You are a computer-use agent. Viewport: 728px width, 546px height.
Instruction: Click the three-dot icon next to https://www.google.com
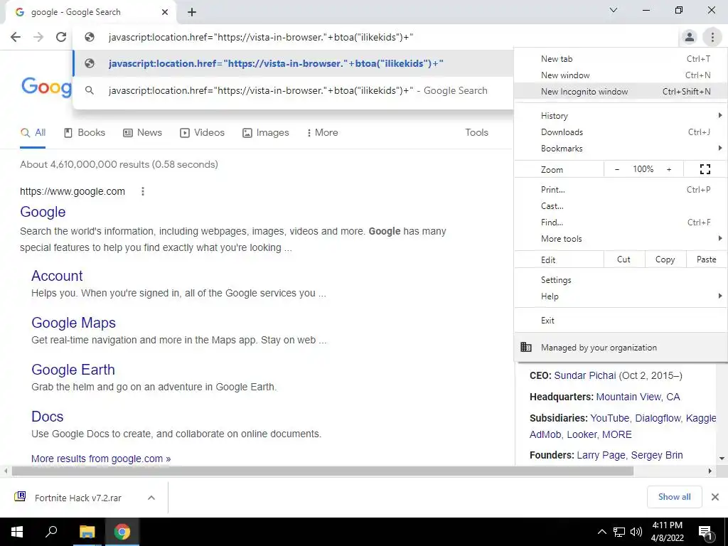click(143, 191)
